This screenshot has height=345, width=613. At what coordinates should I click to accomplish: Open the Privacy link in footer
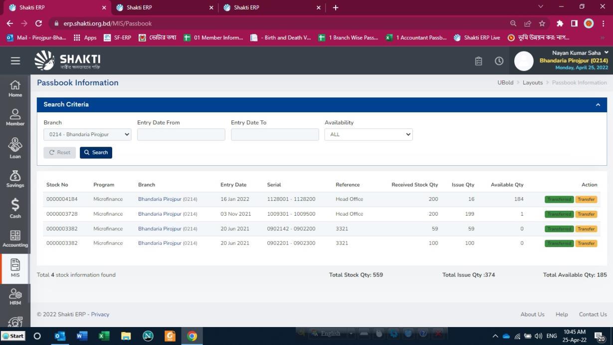pos(100,315)
